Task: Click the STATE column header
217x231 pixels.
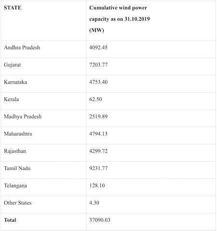Action: point(13,8)
